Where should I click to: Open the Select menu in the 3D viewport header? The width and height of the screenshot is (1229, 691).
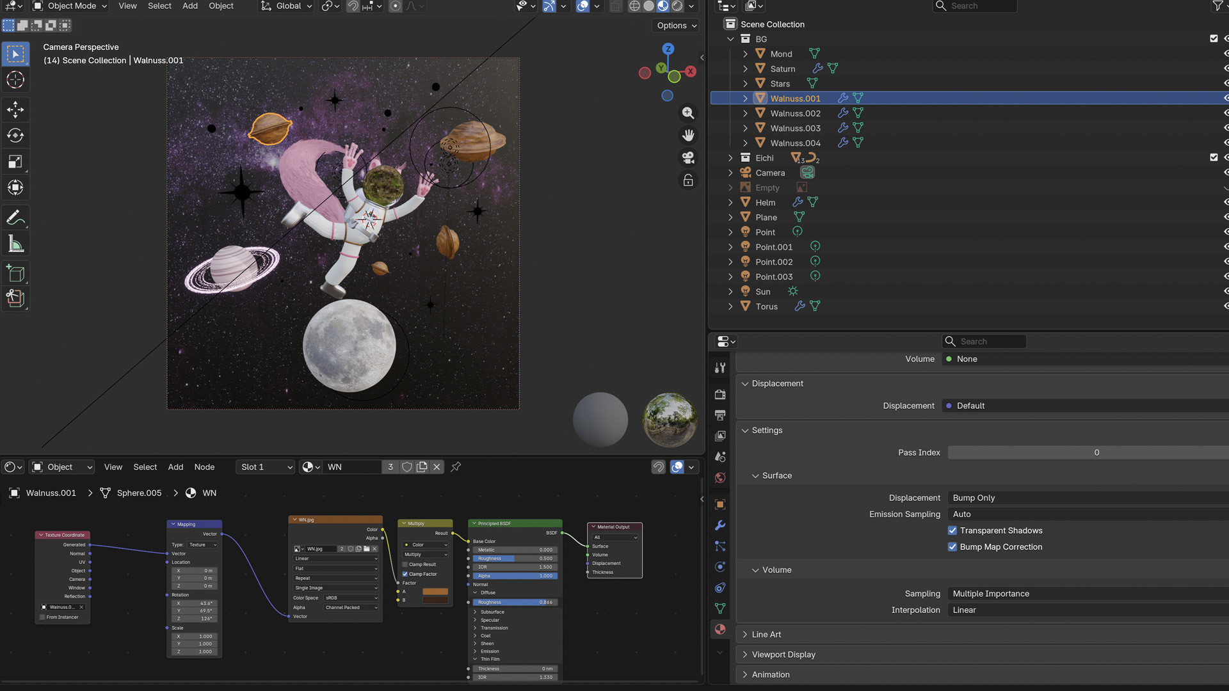(x=159, y=6)
